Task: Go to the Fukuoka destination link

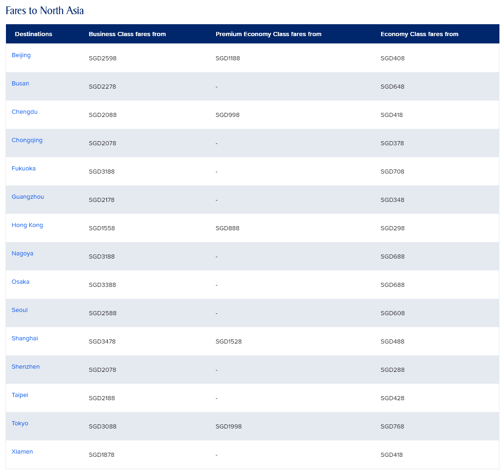Action: click(24, 169)
